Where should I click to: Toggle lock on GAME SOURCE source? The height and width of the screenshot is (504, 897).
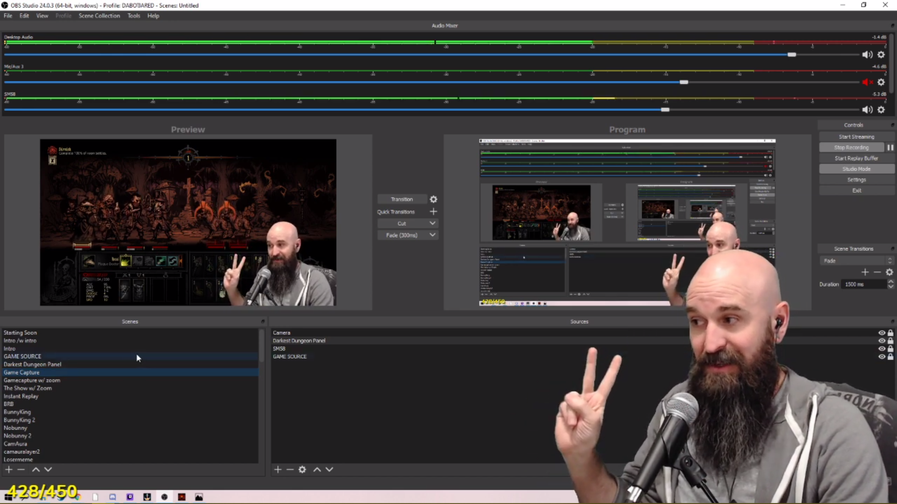(890, 357)
